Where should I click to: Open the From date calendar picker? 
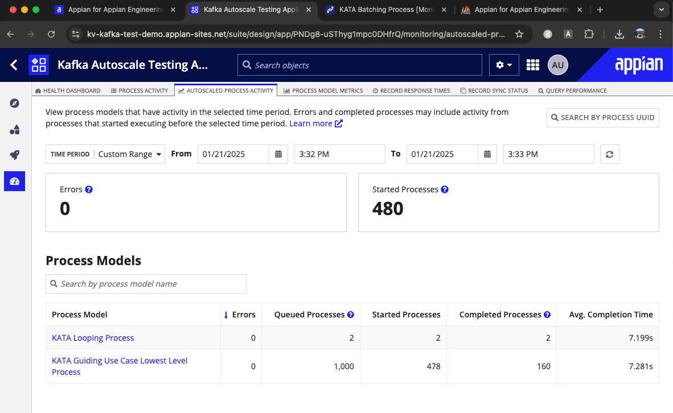tap(278, 154)
